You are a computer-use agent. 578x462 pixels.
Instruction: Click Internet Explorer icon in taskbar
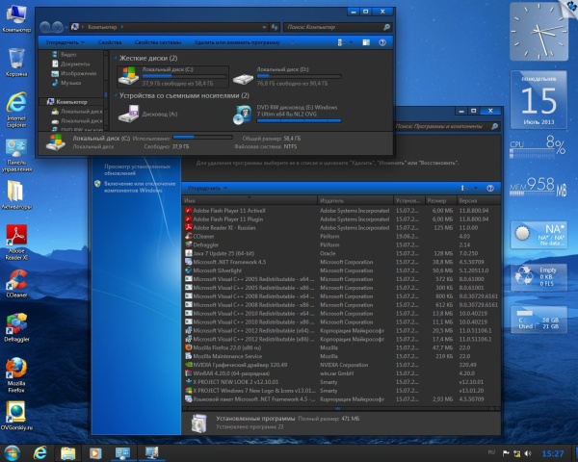point(41,451)
